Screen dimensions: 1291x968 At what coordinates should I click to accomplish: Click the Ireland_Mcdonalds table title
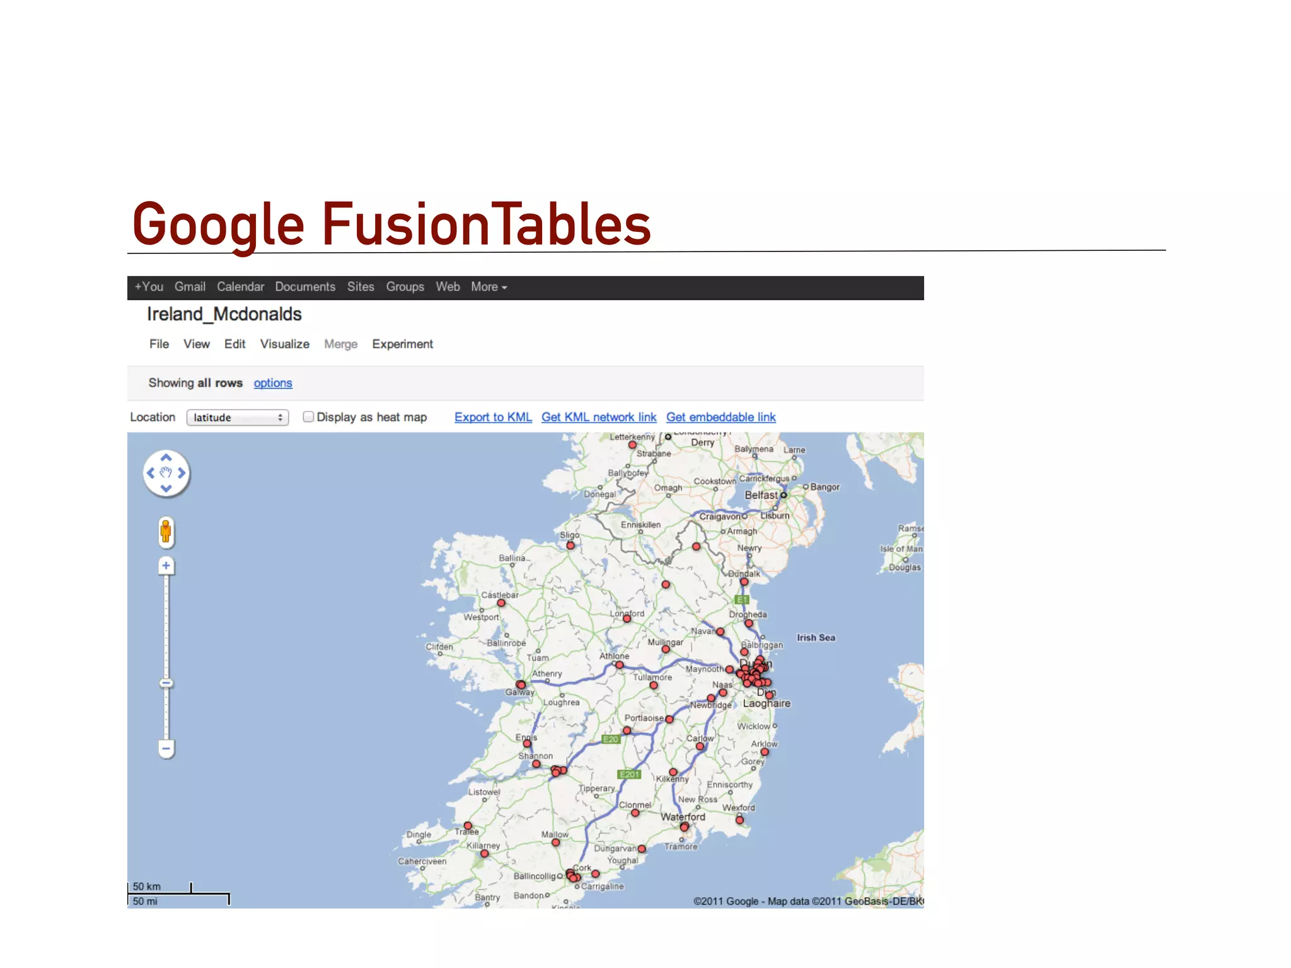[224, 314]
